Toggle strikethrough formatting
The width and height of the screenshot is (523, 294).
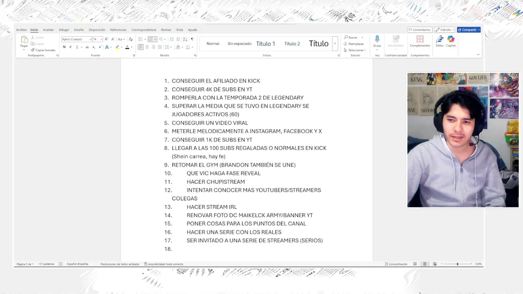click(x=87, y=47)
